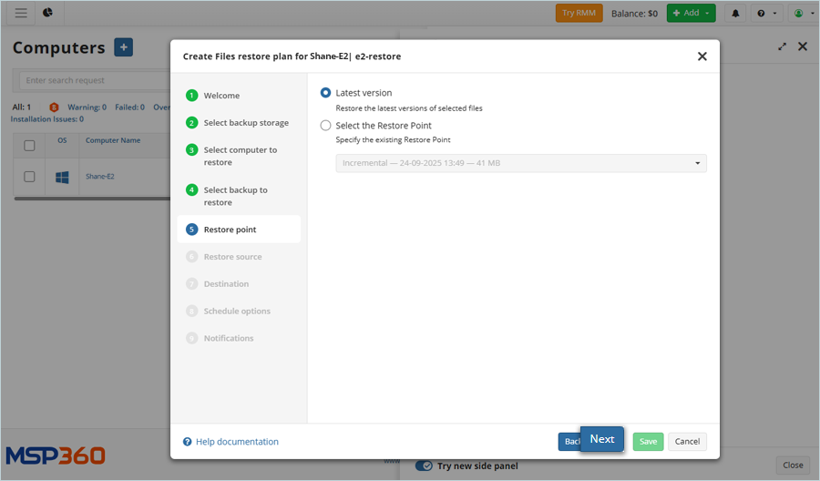Image resolution: width=820 pixels, height=481 pixels.
Task: Close the restore plan dialog
Action: coord(702,56)
